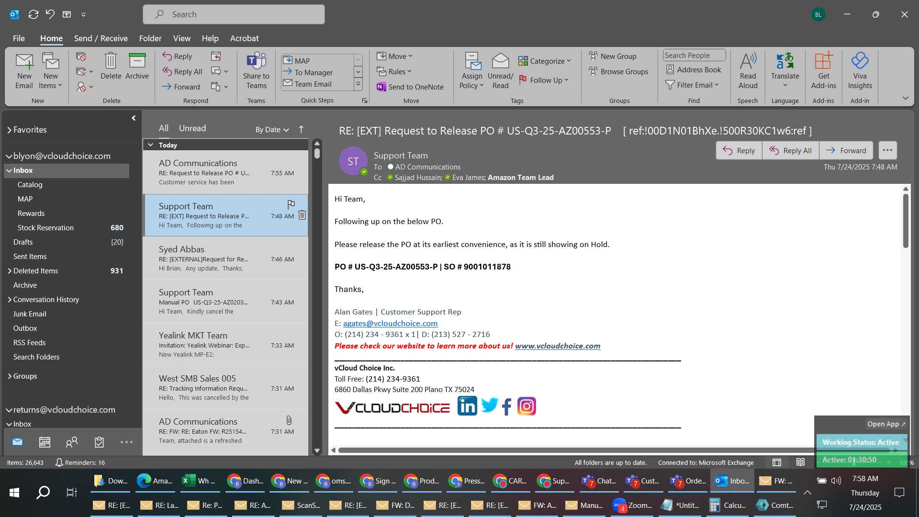919x517 pixels.
Task: Open the File menu
Action: [x=19, y=38]
